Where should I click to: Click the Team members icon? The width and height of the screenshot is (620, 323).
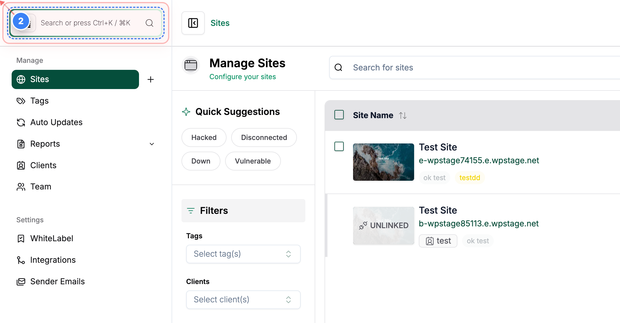pos(21,187)
